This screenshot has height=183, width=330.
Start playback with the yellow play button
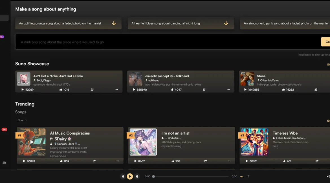tap(130, 177)
